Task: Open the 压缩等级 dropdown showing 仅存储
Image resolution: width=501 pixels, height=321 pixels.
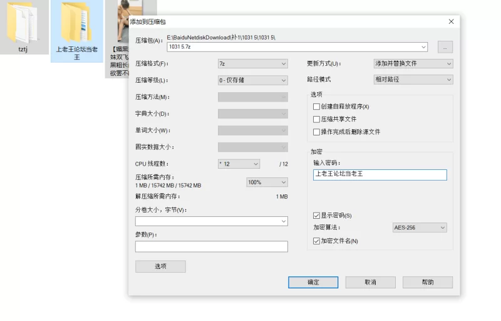Action: click(253, 80)
